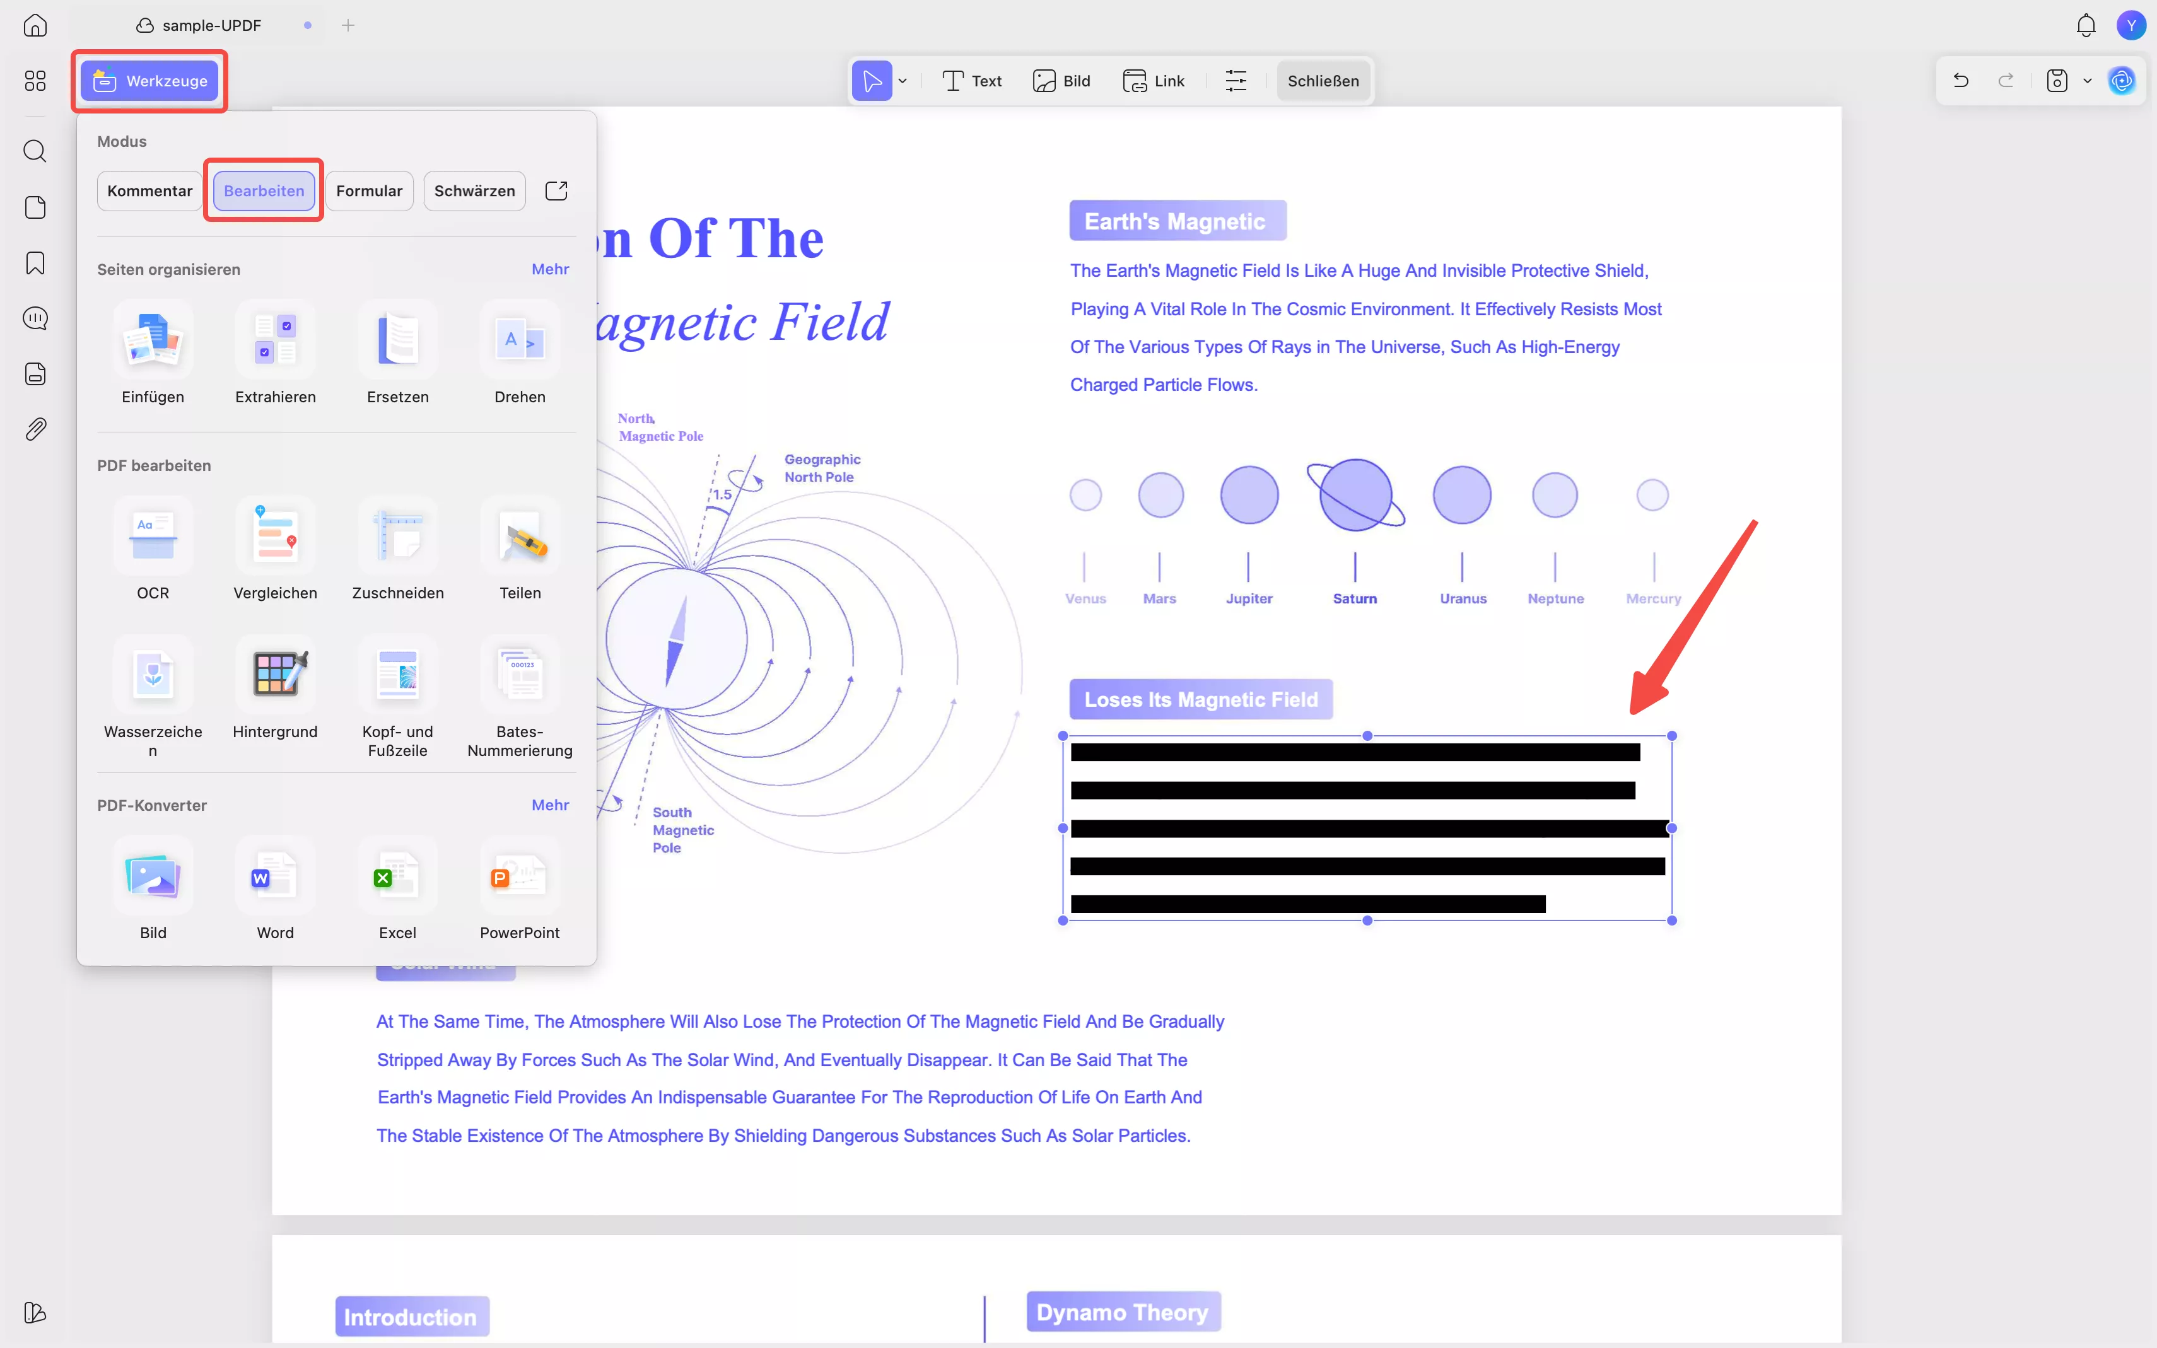Switch to Schwärzen mode
The width and height of the screenshot is (2157, 1348).
[474, 191]
